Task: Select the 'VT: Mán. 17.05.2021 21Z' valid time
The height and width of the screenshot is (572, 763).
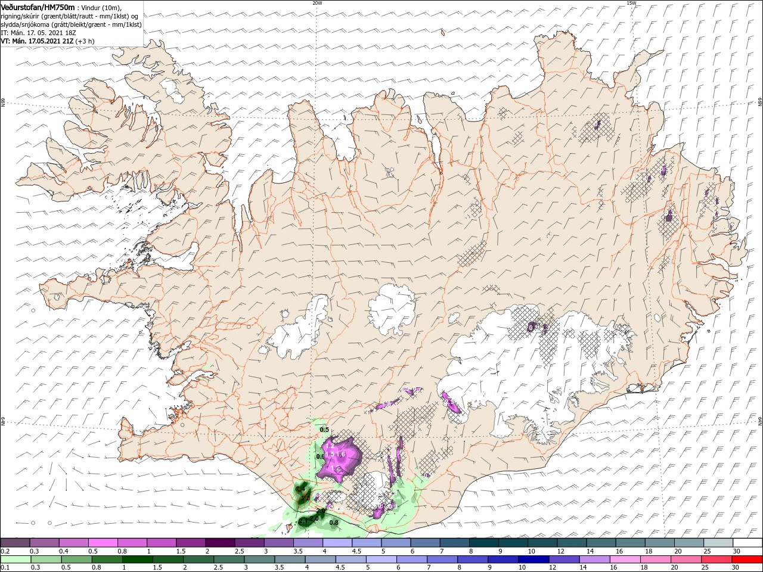Action: 36,41
